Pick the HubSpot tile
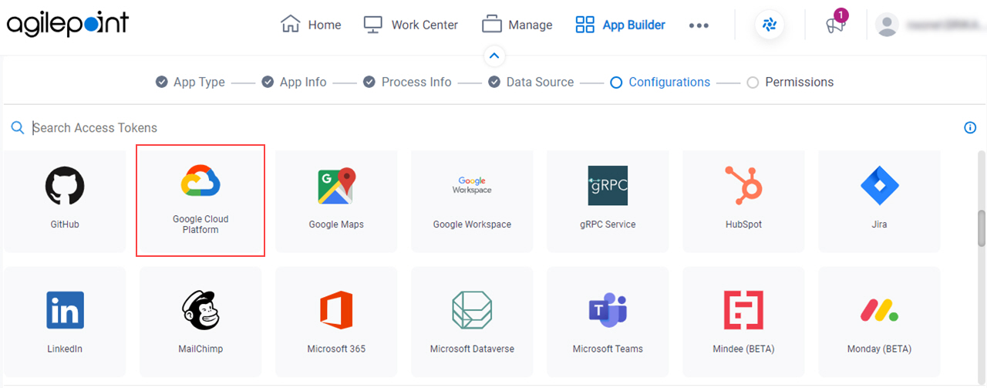Viewport: 987px width, 388px height. coord(743,201)
